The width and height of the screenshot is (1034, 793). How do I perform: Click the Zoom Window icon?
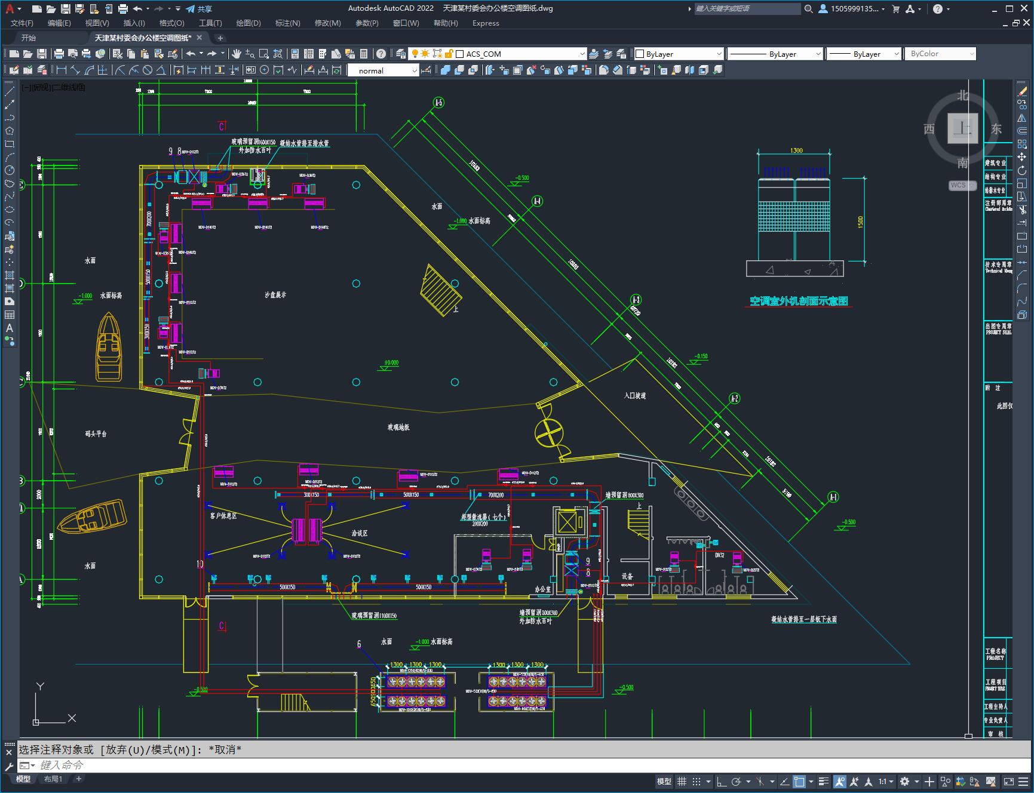coord(264,54)
